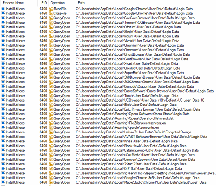Select the MapleStudio ChromePlus Login Data row
The width and height of the screenshot is (216, 186).
click(x=108, y=182)
